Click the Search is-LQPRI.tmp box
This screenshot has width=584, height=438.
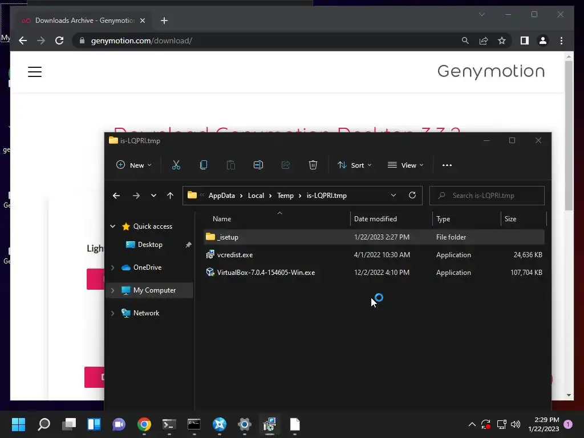(487, 196)
